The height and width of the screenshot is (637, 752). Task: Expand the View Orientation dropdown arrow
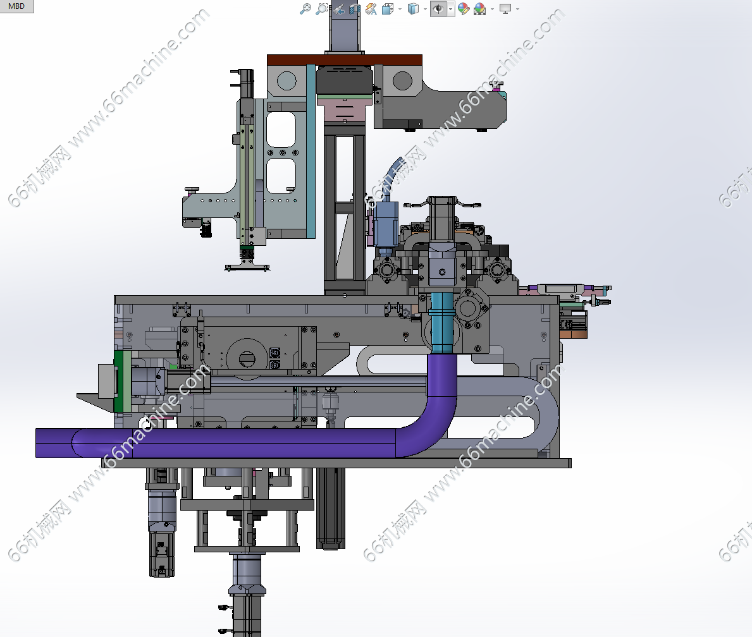pyautogui.click(x=400, y=9)
